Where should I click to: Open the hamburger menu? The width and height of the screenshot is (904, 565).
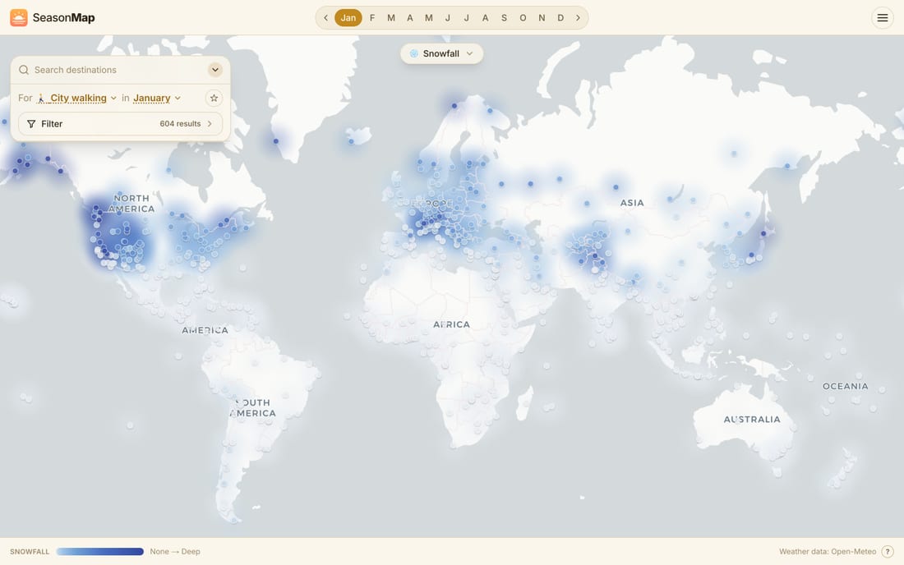point(882,18)
